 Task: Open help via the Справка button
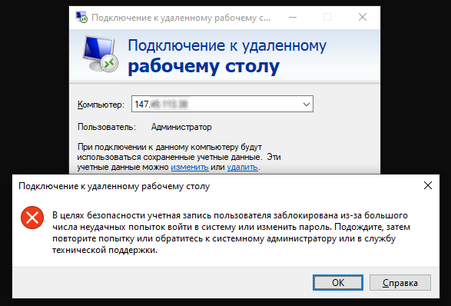coord(400,282)
